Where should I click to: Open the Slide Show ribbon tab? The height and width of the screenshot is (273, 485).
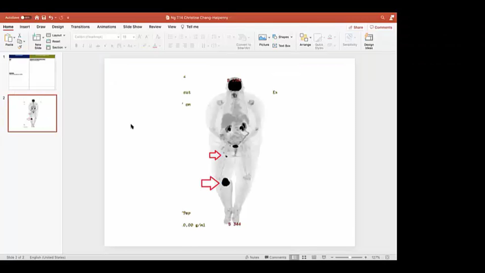click(x=132, y=27)
